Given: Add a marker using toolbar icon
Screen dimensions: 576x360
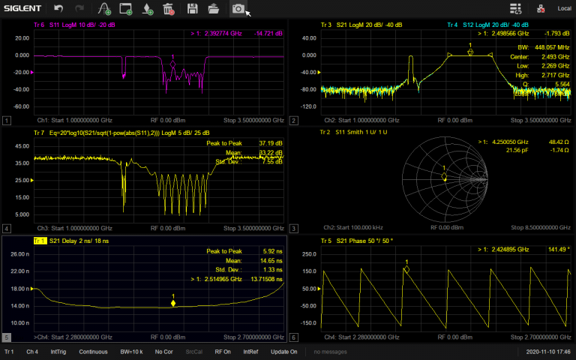Looking at the screenshot, I should [x=148, y=9].
